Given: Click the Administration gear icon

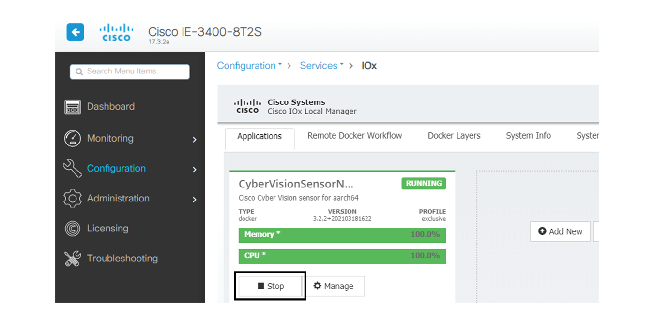Looking at the screenshot, I should (73, 198).
